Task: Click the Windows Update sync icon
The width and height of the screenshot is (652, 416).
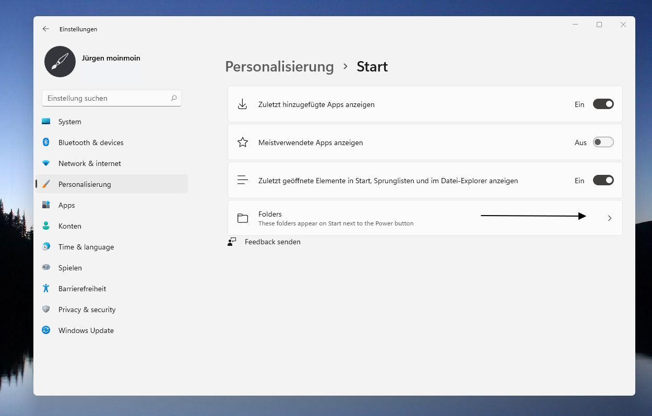Action: (x=46, y=330)
